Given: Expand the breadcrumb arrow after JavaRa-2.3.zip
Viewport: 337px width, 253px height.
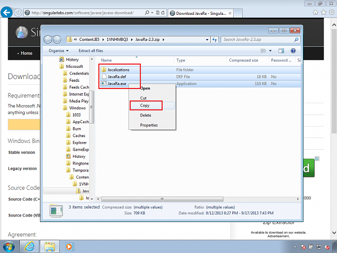Looking at the screenshot, I should click(x=164, y=40).
